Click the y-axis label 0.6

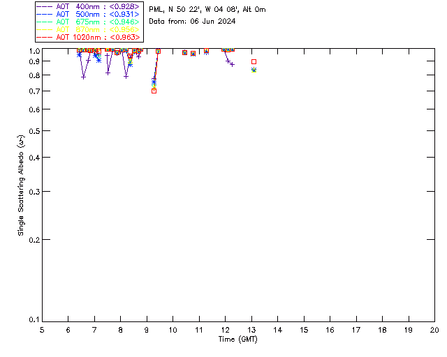(x=34, y=109)
